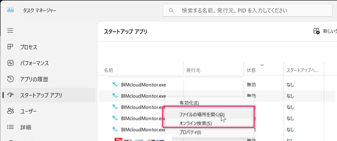Select スタートアップ アプリ in the sidebar
This screenshot has height=141, width=337.
(x=49, y=95)
